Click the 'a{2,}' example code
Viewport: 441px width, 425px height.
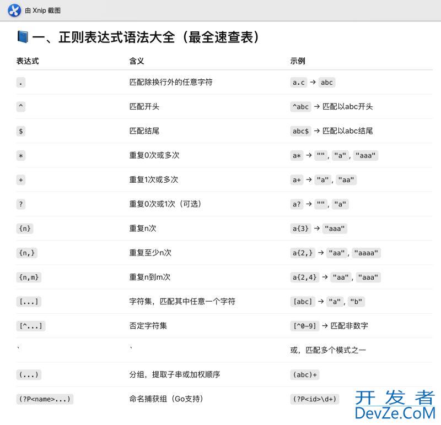[303, 253]
